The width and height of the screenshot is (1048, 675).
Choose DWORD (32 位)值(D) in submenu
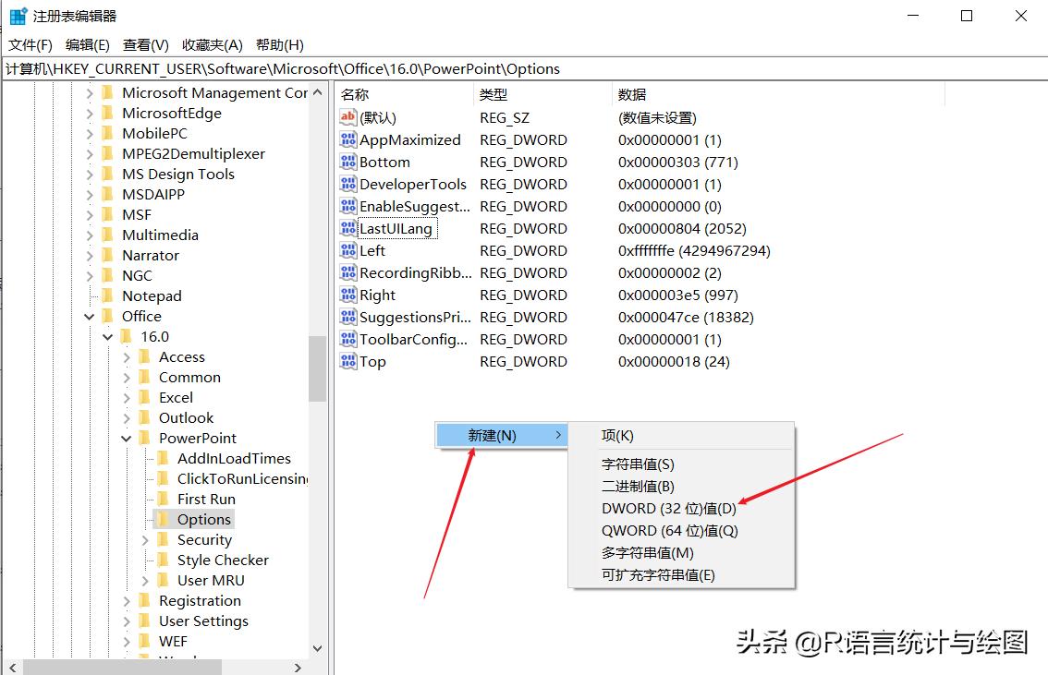681,509
